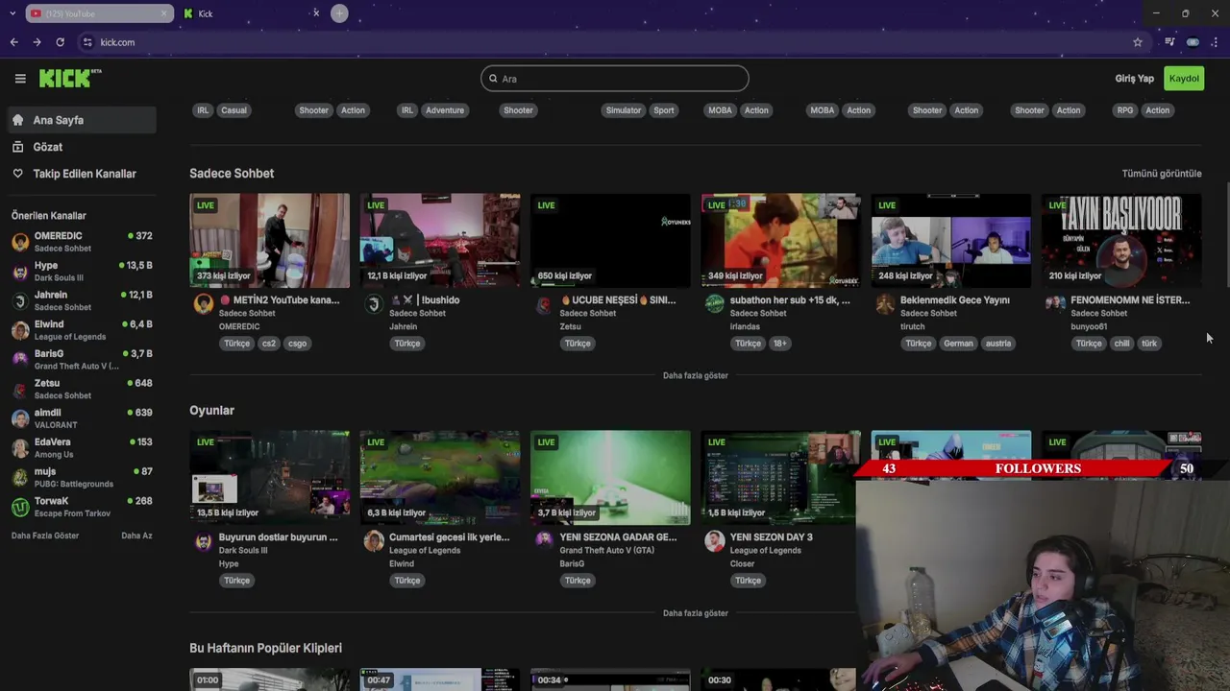Reload the page with refresh icon
The image size is (1230, 691).
pos(60,42)
